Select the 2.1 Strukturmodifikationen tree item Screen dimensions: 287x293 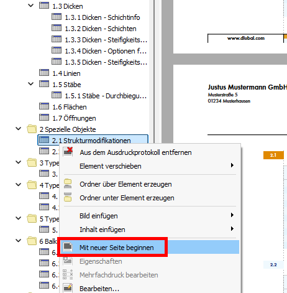(93, 140)
